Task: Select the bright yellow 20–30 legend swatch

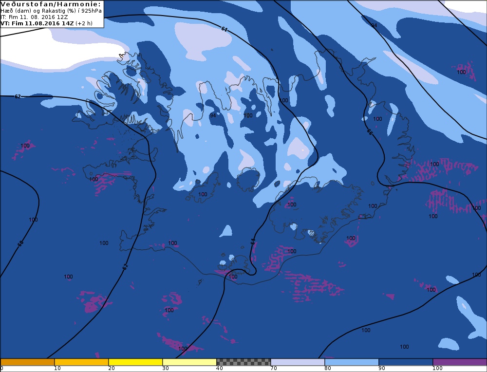Action: [x=135, y=362]
